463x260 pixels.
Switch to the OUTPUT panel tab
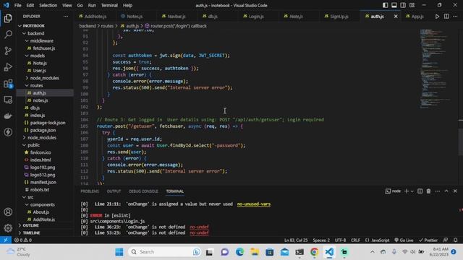(114, 191)
